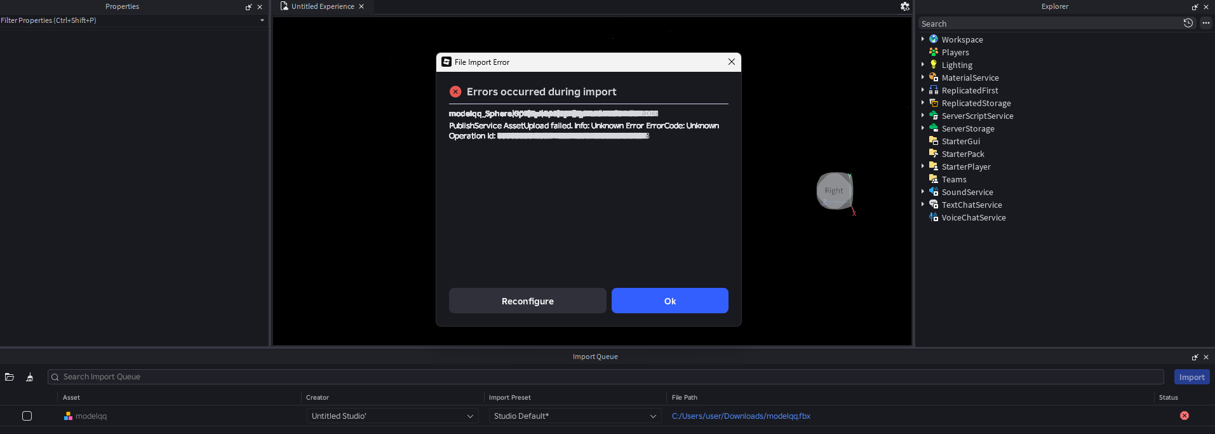Undock the Import Queue panel
The width and height of the screenshot is (1215, 434).
(x=1195, y=357)
